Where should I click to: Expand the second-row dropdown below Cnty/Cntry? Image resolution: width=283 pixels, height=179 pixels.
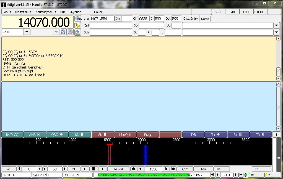[x=276, y=32]
